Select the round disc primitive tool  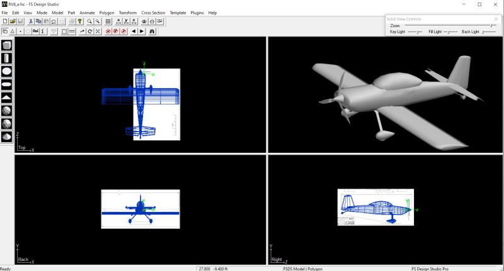(x=7, y=72)
